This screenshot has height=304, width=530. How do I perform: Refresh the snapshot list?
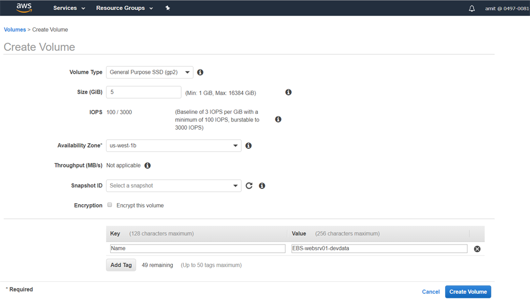click(249, 186)
